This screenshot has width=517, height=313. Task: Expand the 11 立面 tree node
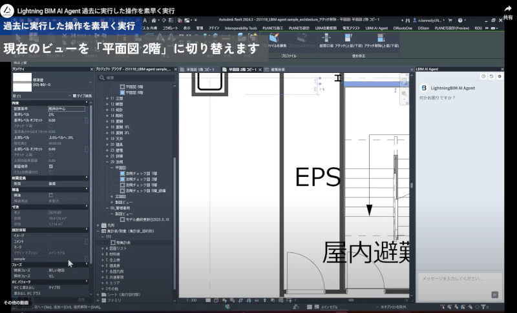point(108,97)
